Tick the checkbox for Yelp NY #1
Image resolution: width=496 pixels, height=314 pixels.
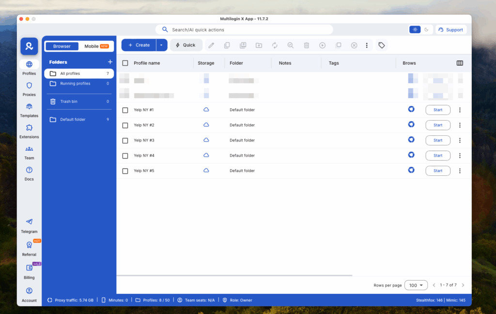coord(125,110)
